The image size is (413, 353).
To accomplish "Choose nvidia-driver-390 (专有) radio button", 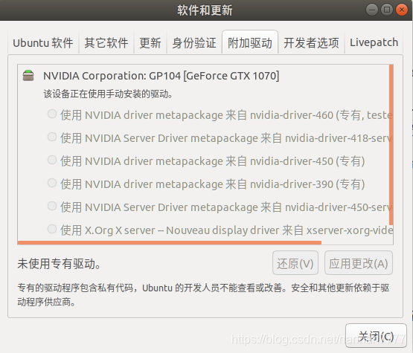I will pyautogui.click(x=52, y=183).
